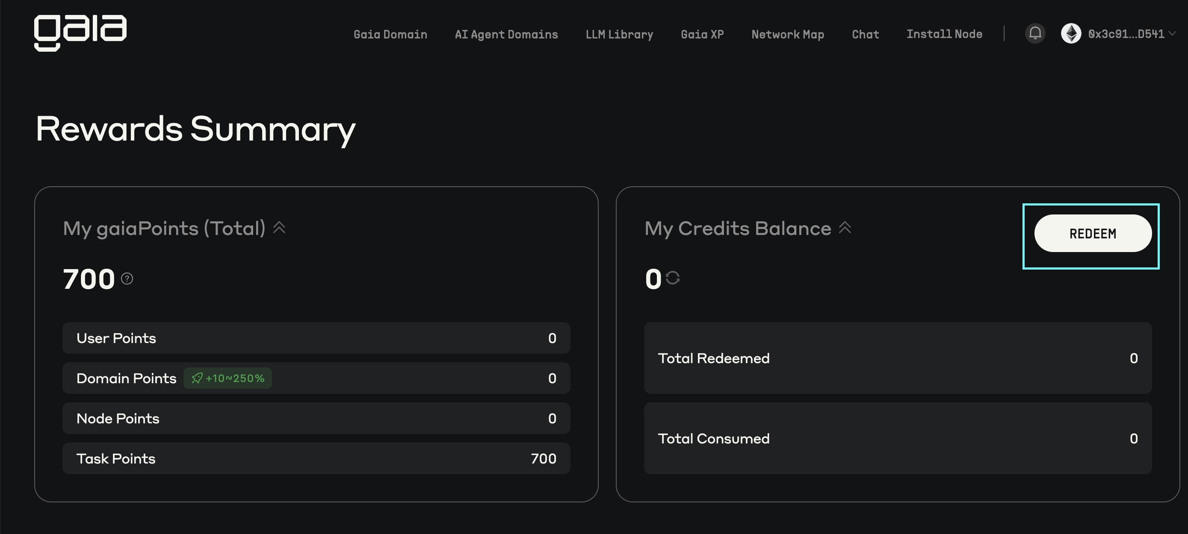
Task: Select the Domain Points label
Action: point(126,378)
